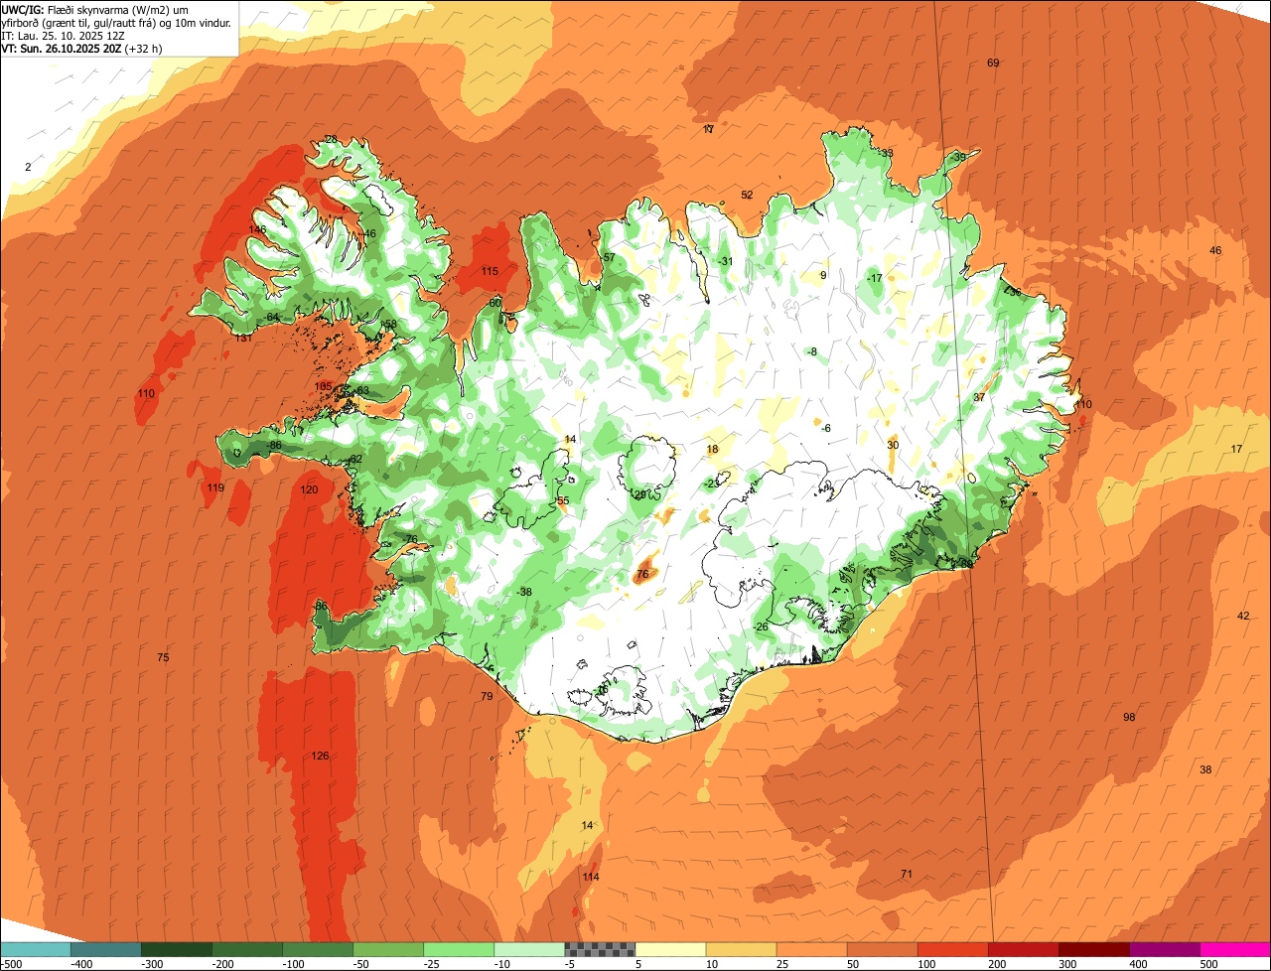Click the dark orange 50 to 100 legend swatch
This screenshot has height=971, width=1271.
coord(882,949)
